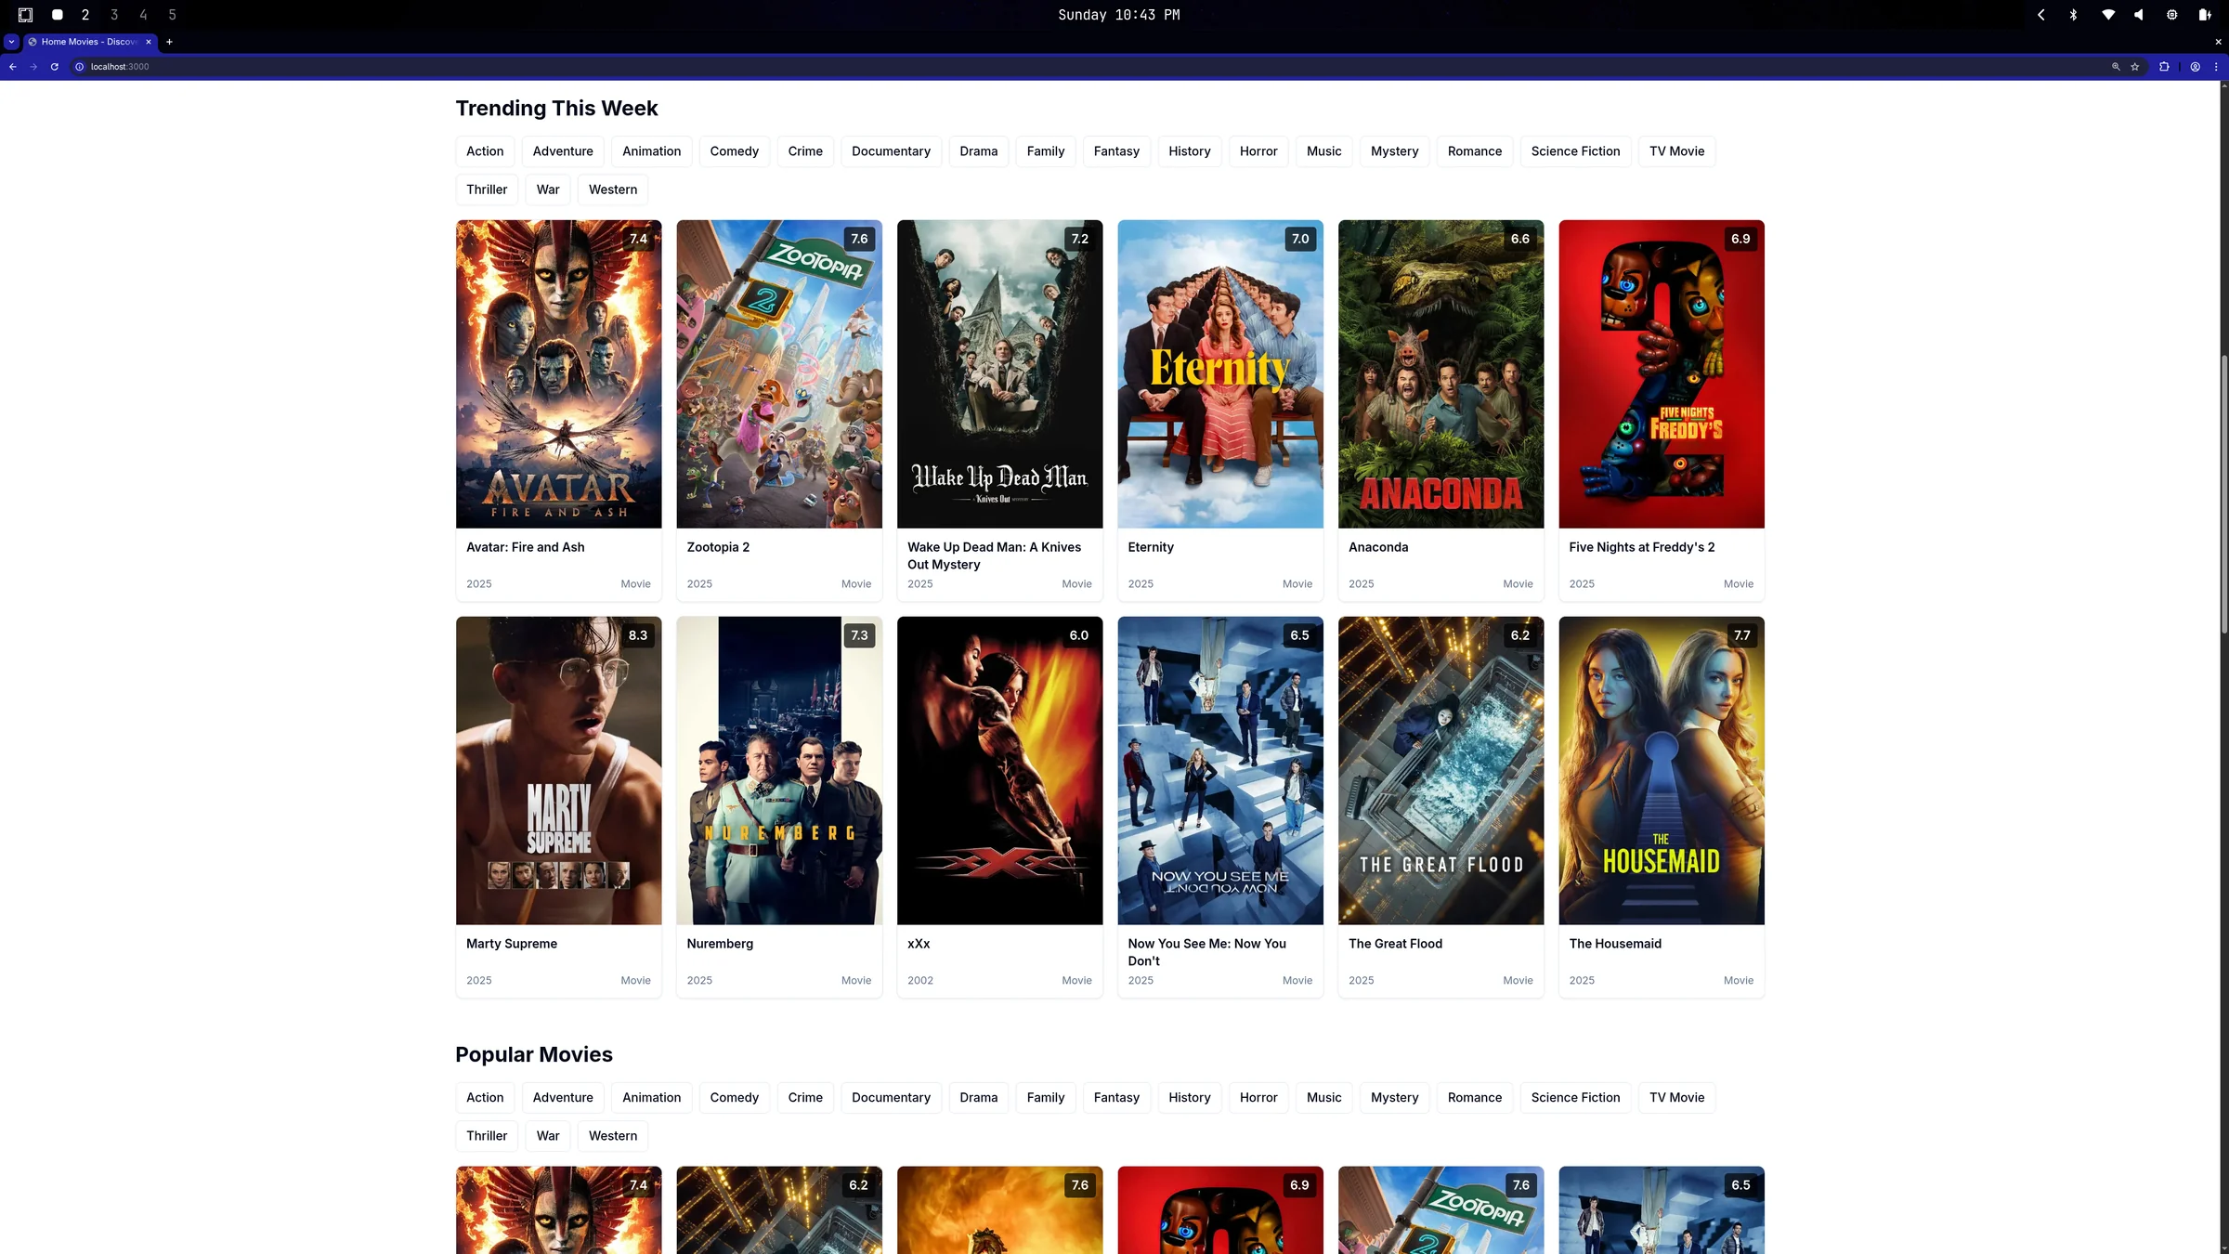Switch to workspace 3
Image resolution: width=2229 pixels, height=1254 pixels.
(x=114, y=15)
